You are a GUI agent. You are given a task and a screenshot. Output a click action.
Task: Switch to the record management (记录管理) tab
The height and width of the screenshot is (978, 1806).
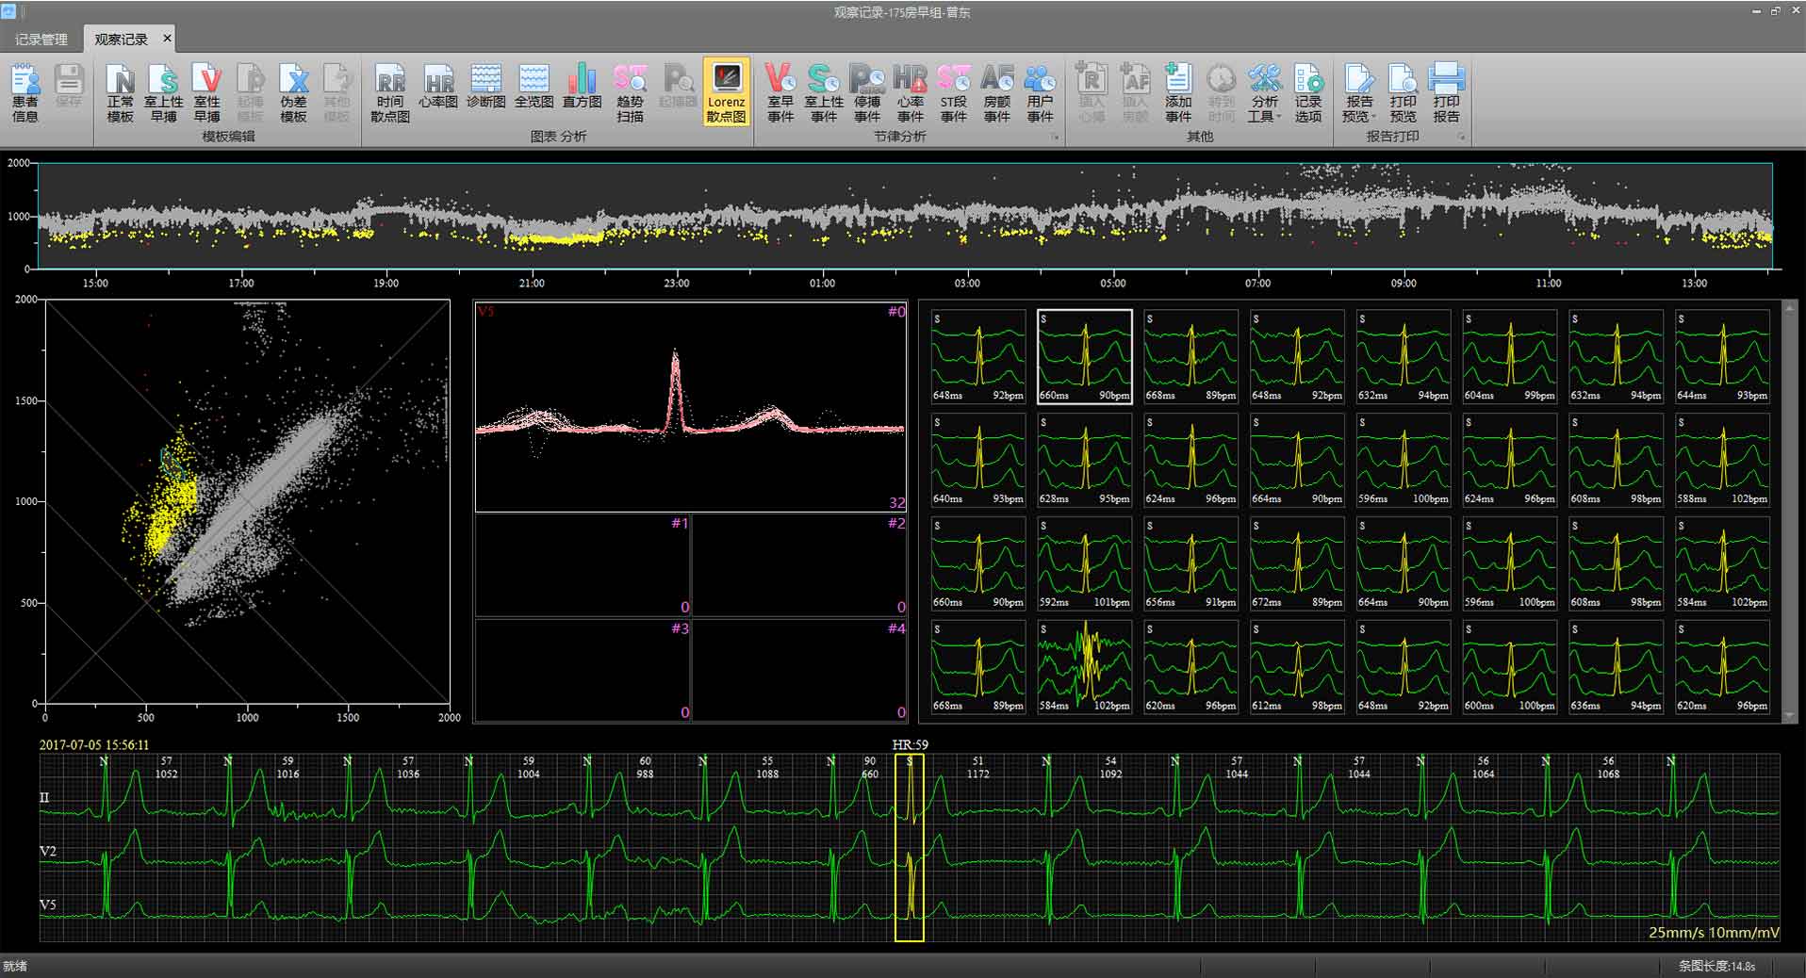click(41, 40)
